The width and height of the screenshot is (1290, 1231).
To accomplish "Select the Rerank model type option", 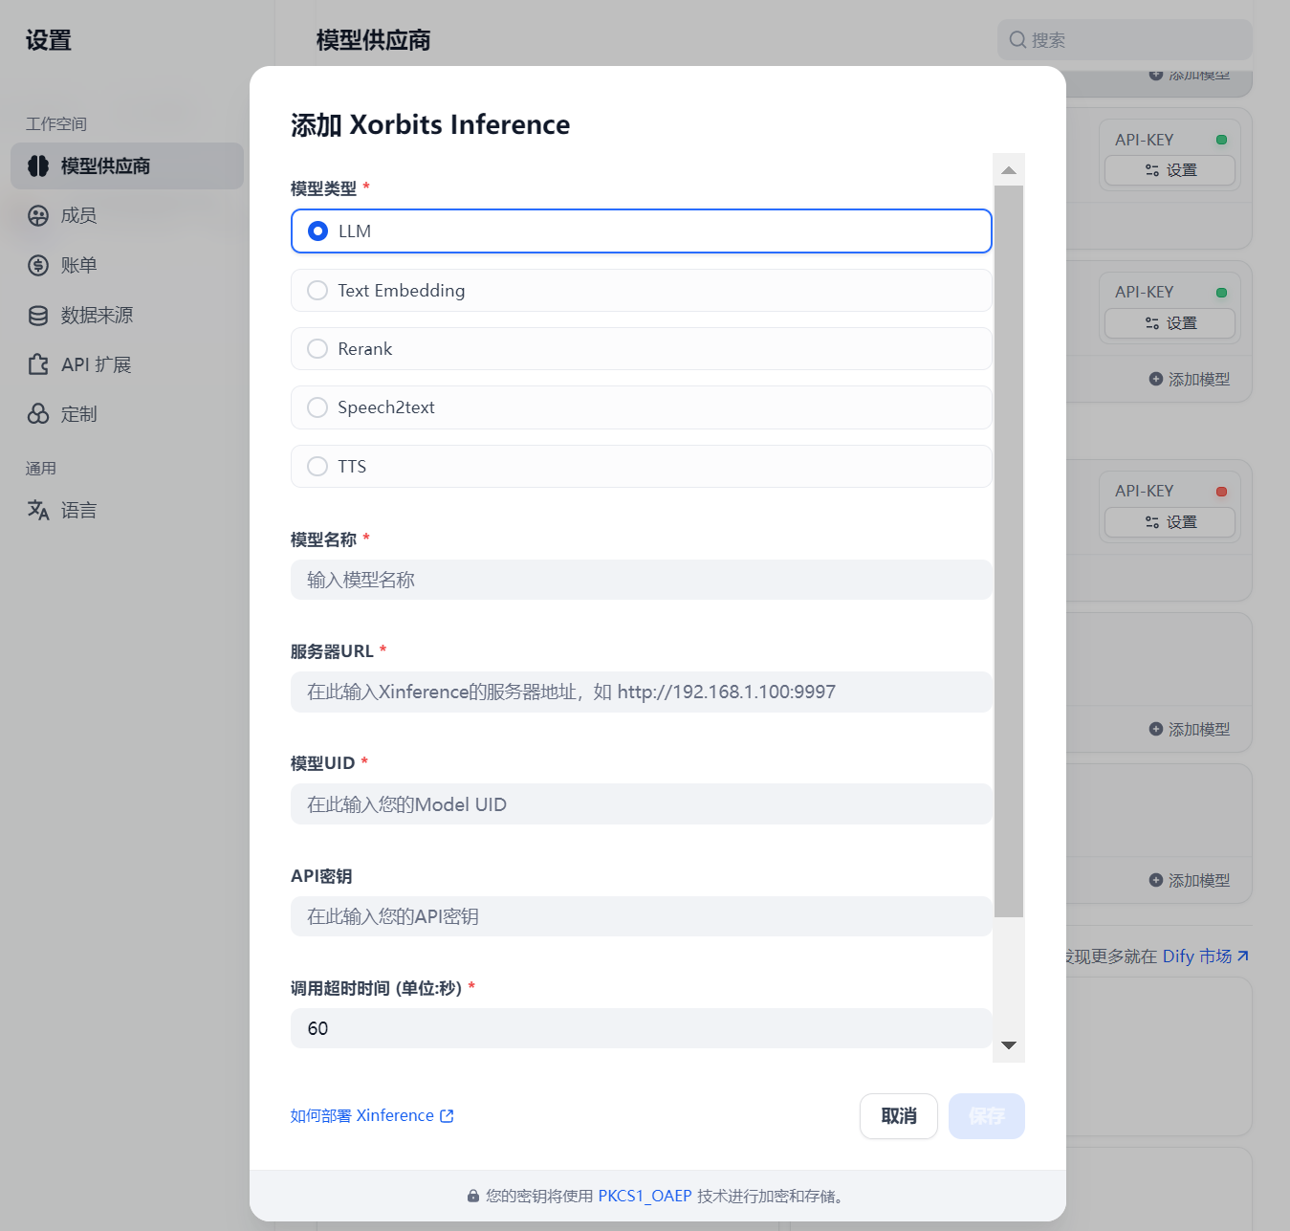I will tap(641, 349).
